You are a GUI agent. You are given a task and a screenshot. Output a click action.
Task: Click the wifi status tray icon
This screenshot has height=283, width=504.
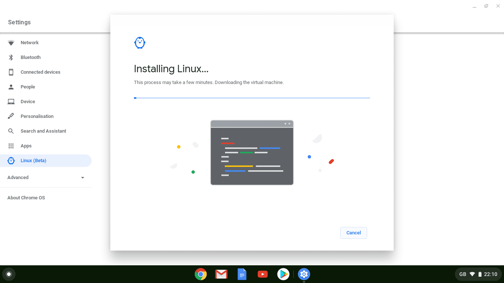[x=472, y=274]
